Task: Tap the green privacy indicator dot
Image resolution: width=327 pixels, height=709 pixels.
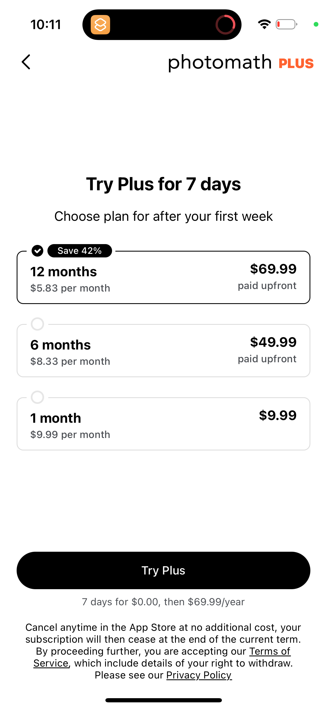Action: click(316, 24)
